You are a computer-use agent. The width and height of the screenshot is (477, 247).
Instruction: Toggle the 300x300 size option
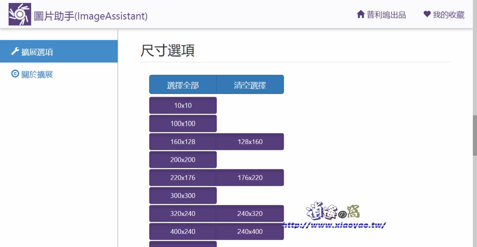183,195
